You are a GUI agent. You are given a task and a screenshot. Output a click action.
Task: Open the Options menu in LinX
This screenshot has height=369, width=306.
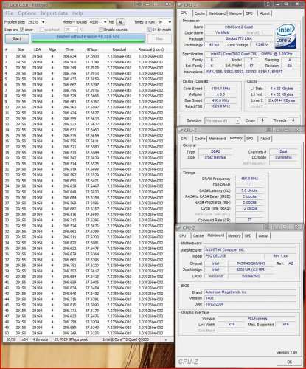pos(27,13)
